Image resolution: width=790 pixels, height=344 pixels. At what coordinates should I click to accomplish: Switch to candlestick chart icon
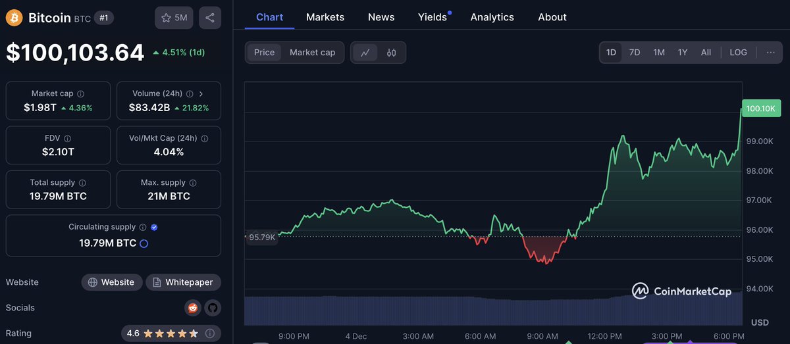pyautogui.click(x=392, y=53)
